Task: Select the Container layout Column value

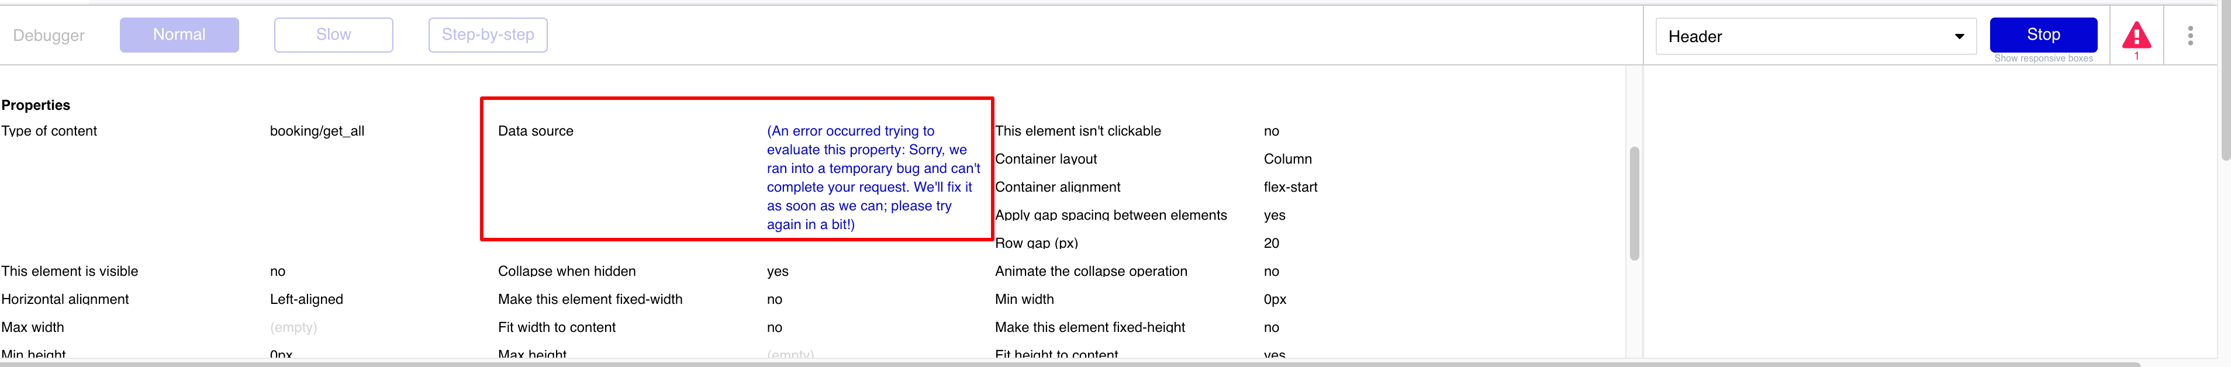Action: coord(1288,160)
